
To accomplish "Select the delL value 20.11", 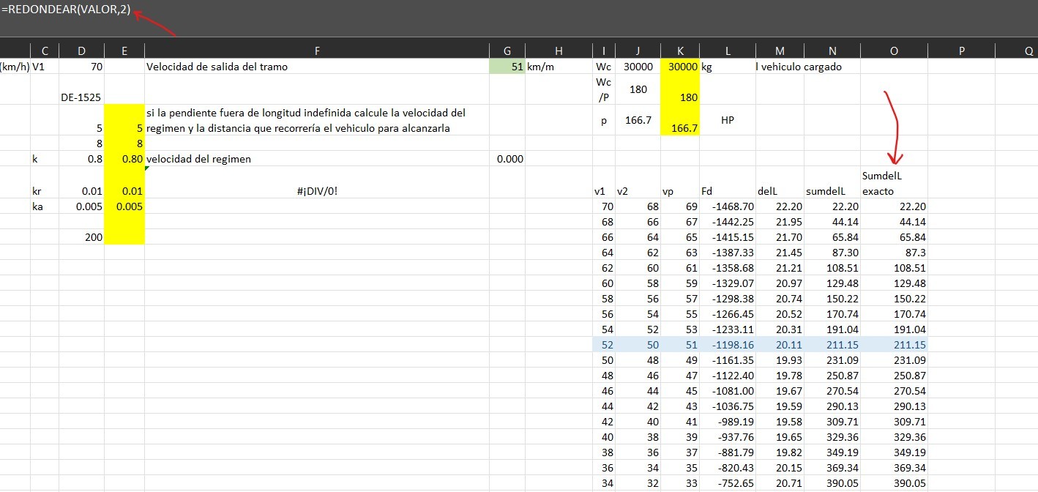I will pos(780,345).
